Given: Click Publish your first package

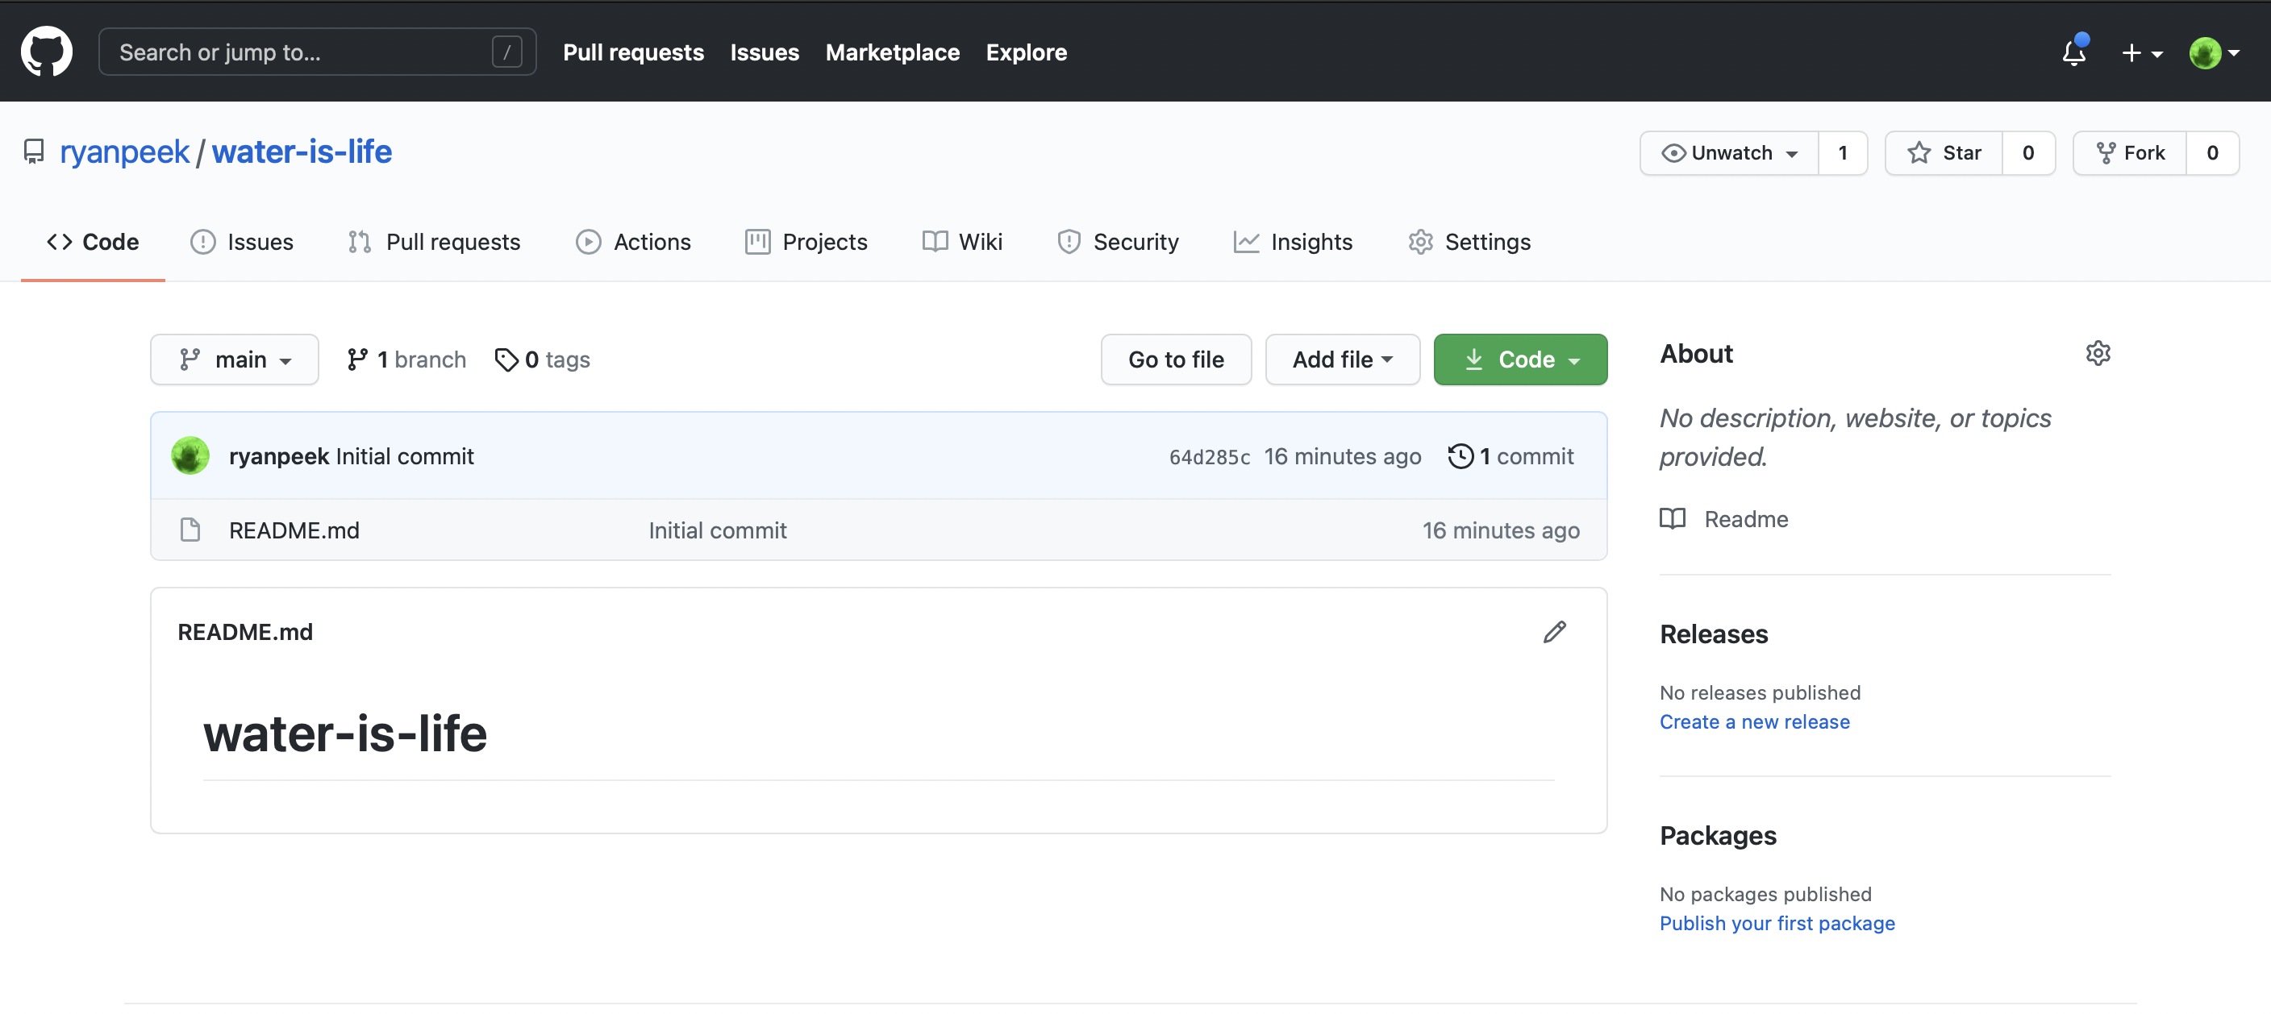Looking at the screenshot, I should 1777,923.
